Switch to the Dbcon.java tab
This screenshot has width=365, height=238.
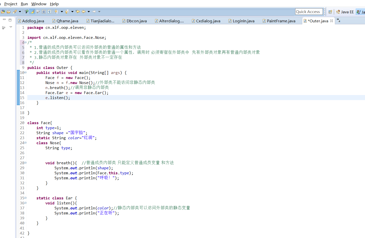[x=135, y=21]
